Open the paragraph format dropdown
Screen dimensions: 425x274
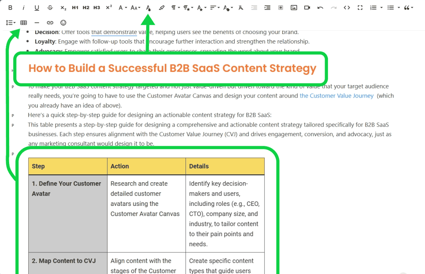pos(176,7)
